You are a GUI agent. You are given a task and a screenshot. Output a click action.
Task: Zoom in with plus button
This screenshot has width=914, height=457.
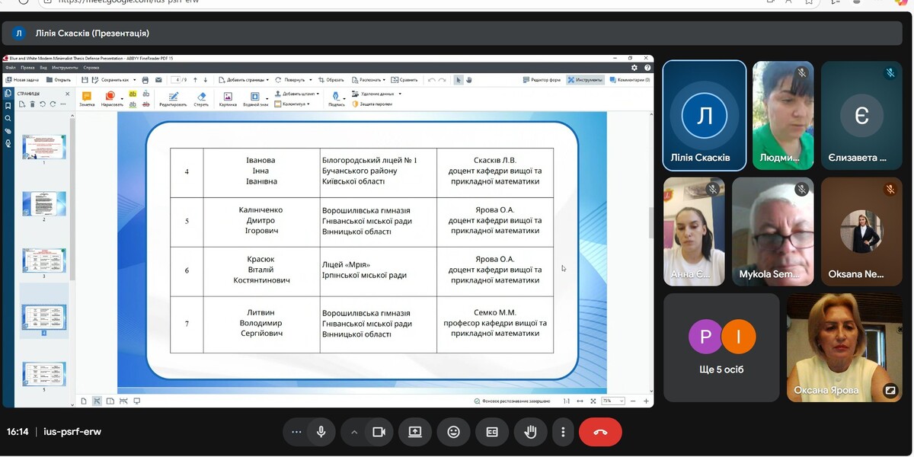click(647, 401)
